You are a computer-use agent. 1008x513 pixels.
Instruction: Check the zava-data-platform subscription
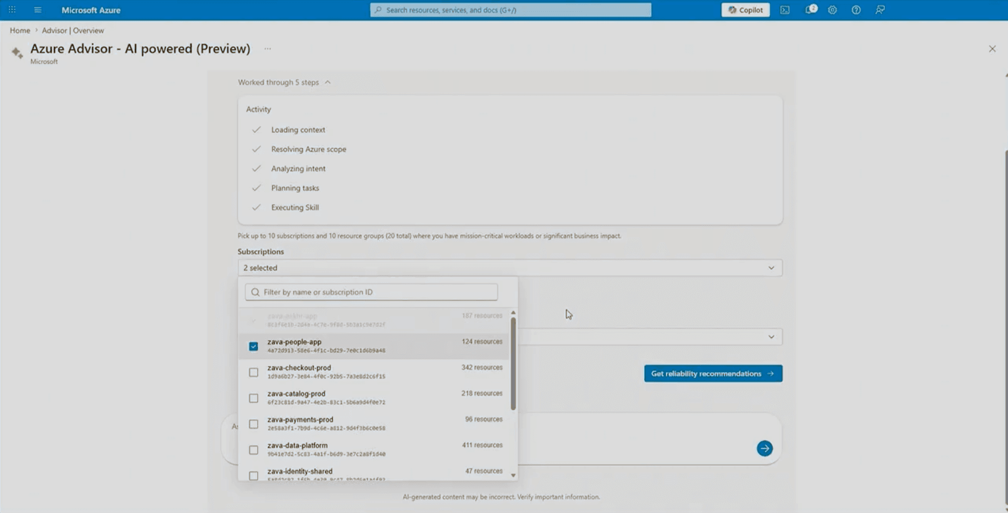(x=253, y=450)
